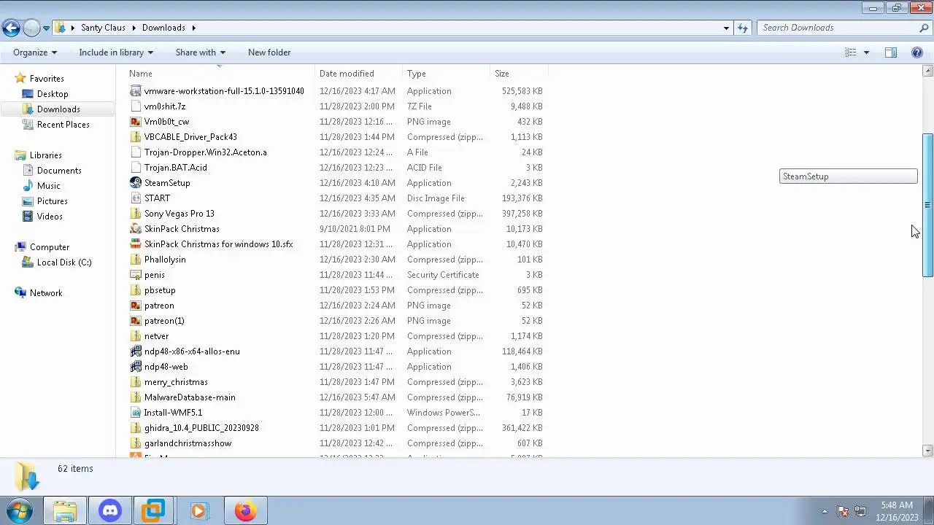
Task: Open the Help question mark icon
Action: pos(917,52)
